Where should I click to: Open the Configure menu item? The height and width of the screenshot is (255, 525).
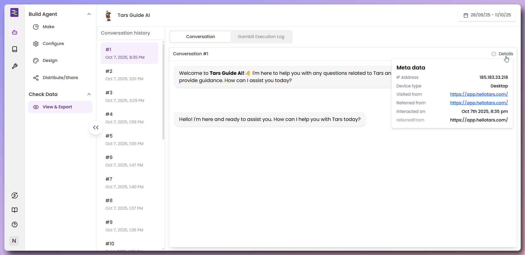point(60,44)
